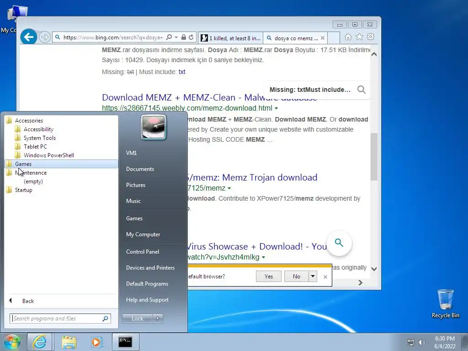The width and height of the screenshot is (468, 351).
Task: Open the Accessibility folder
Action: (x=62, y=129)
